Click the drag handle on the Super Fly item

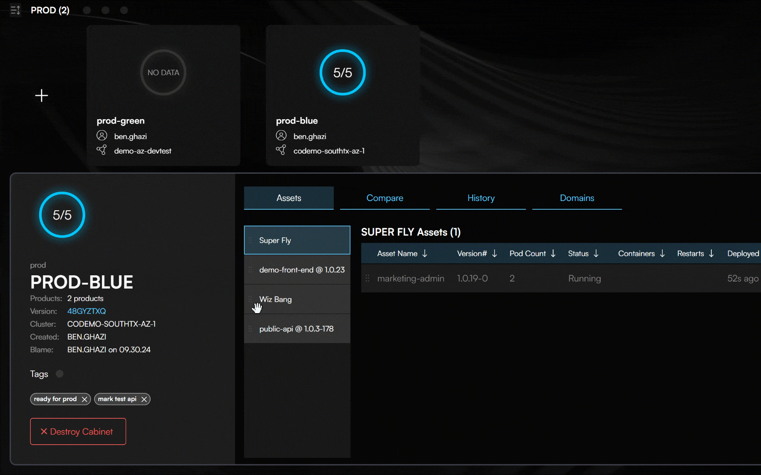250,240
